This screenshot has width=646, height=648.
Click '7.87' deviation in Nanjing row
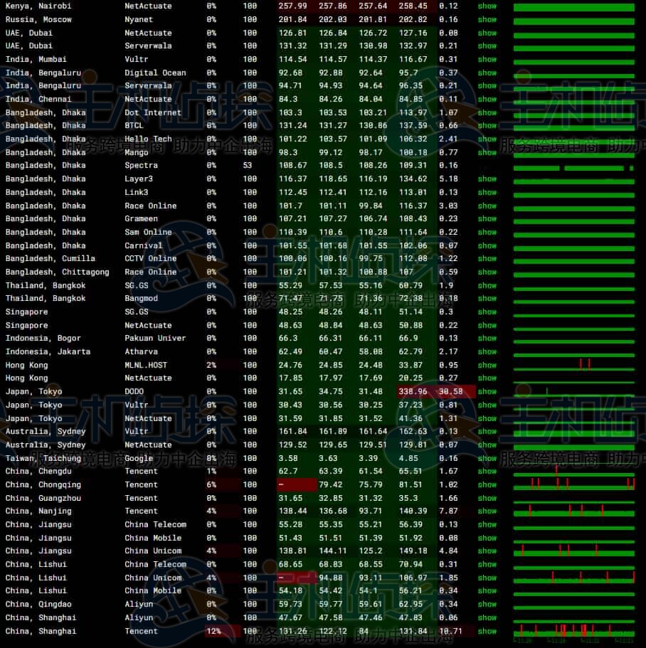click(x=448, y=511)
